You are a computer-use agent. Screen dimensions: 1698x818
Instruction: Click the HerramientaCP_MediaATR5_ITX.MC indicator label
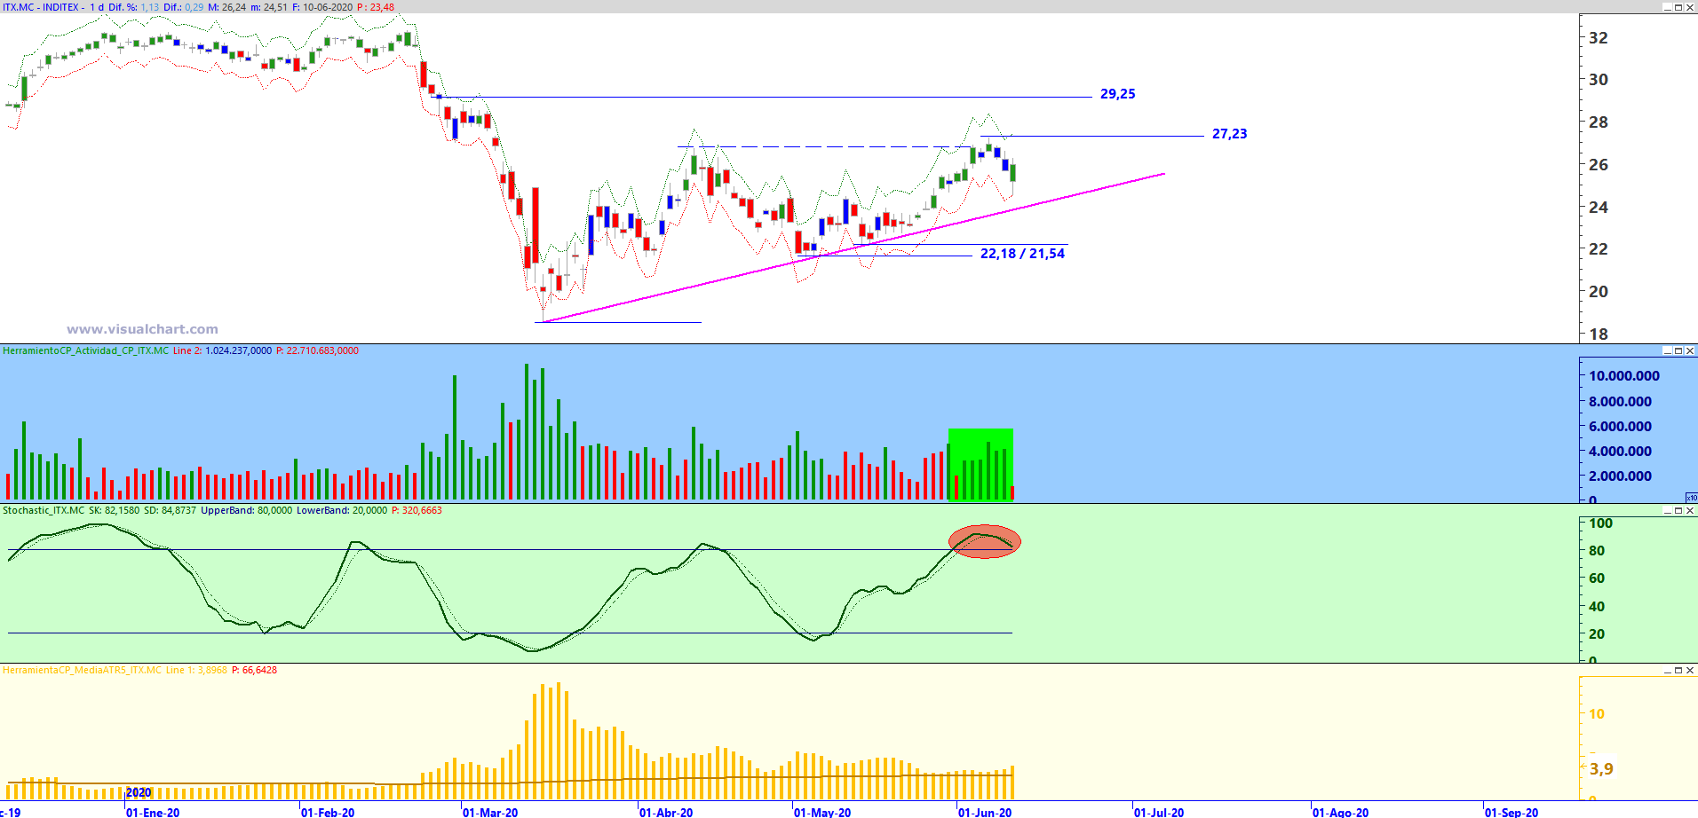point(82,670)
